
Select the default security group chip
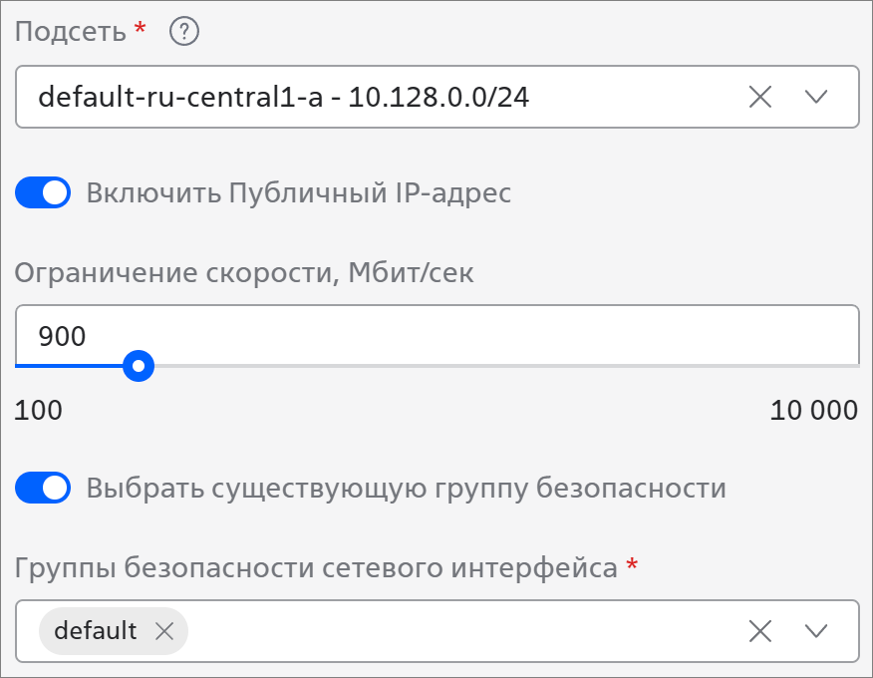coord(96,631)
